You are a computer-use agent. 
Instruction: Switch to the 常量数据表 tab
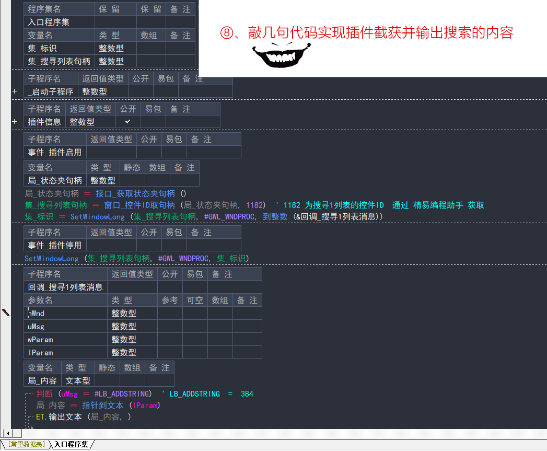25,445
